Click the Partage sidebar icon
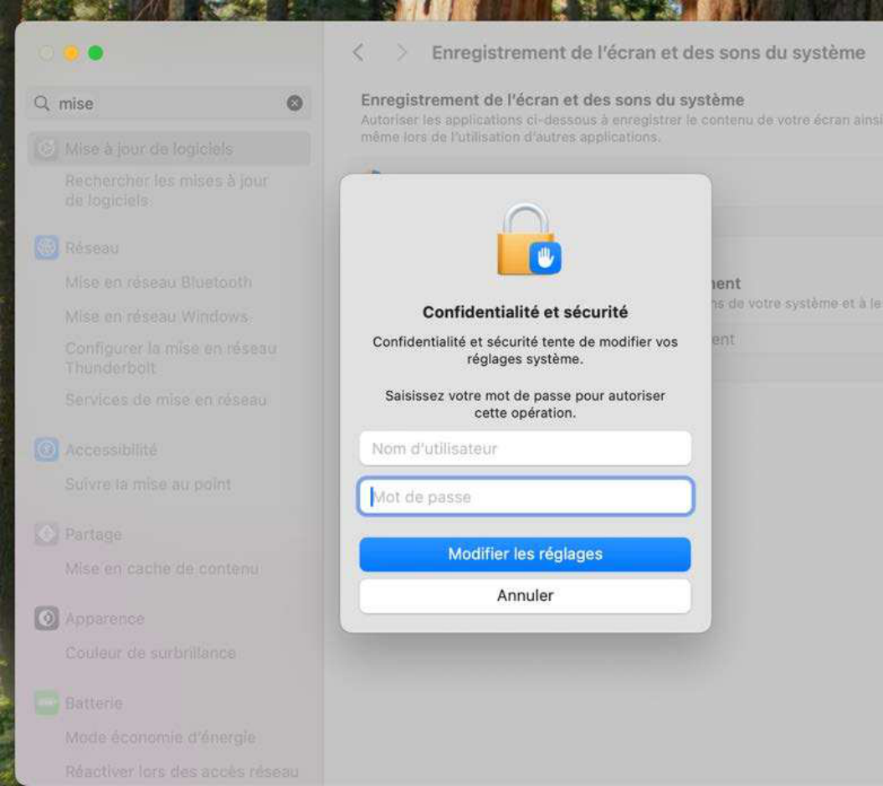Image resolution: width=883 pixels, height=786 pixels. click(x=46, y=534)
